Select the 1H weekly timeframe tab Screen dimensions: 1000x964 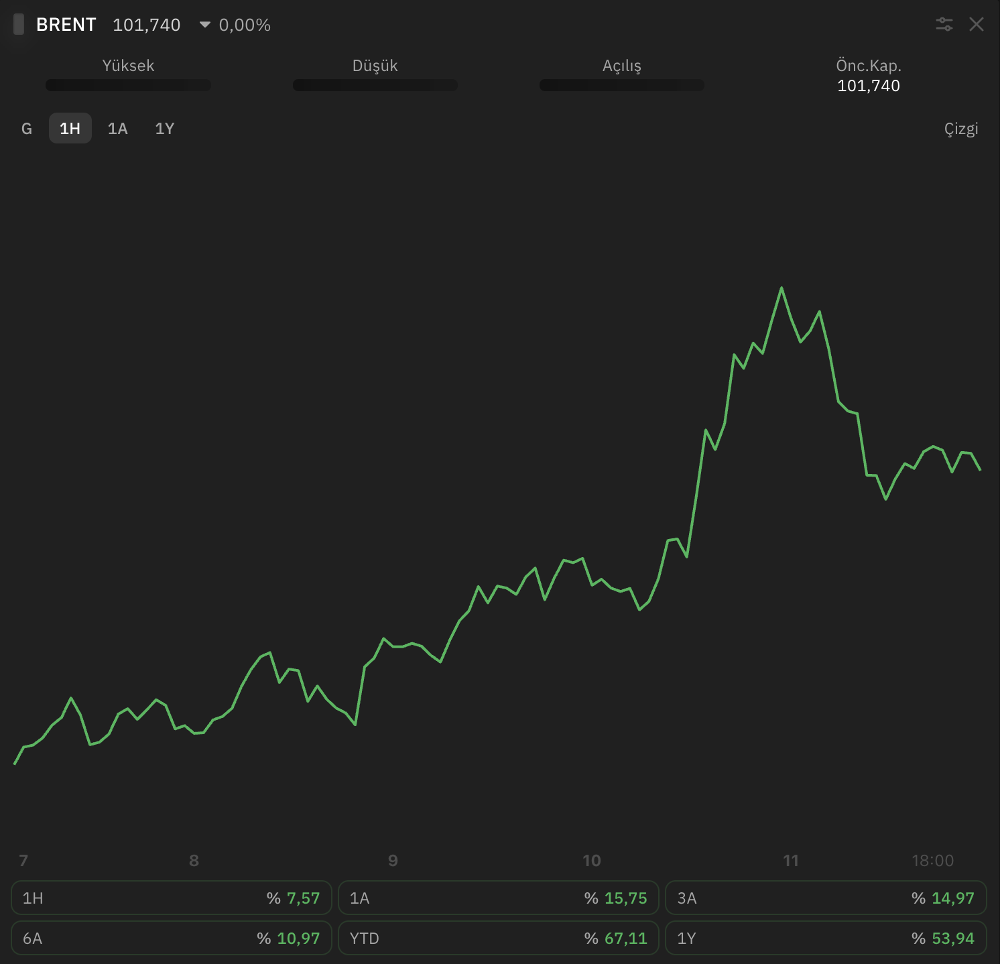pyautogui.click(x=70, y=129)
